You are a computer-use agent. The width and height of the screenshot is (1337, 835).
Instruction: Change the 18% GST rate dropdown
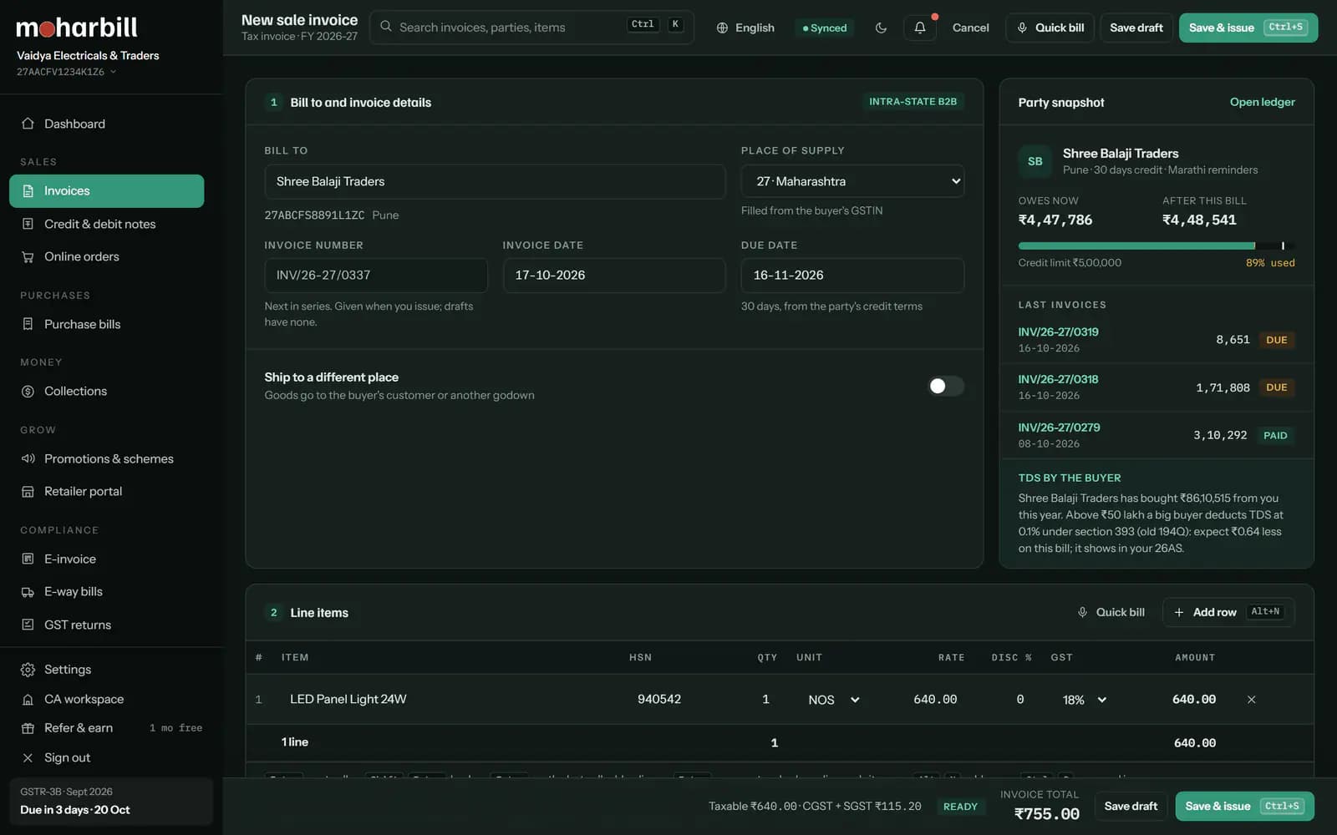pos(1085,700)
